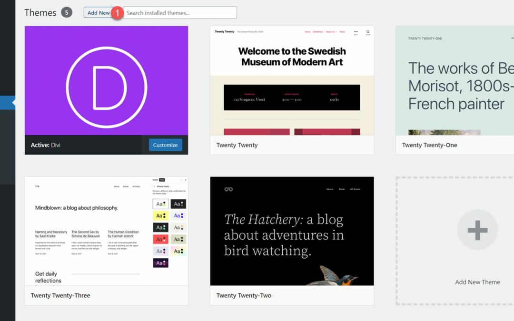The width and height of the screenshot is (514, 321).
Task: Select the yellow Aa style swatch in Twenty Twenty-Three
Action: [160, 216]
